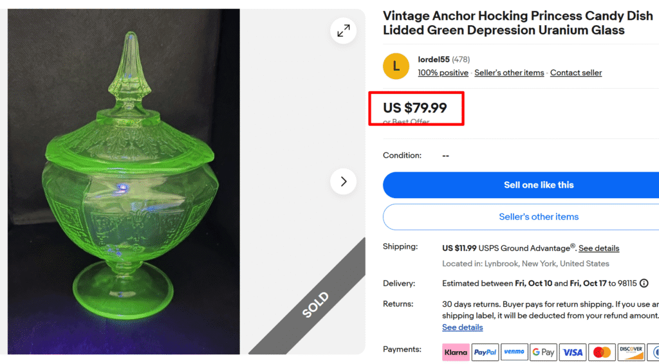Click the Klarna payment icon
Screen dimensions: 659x364
tap(456, 352)
